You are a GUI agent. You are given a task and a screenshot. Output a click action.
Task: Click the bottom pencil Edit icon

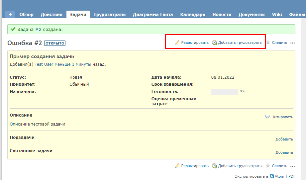(177, 166)
